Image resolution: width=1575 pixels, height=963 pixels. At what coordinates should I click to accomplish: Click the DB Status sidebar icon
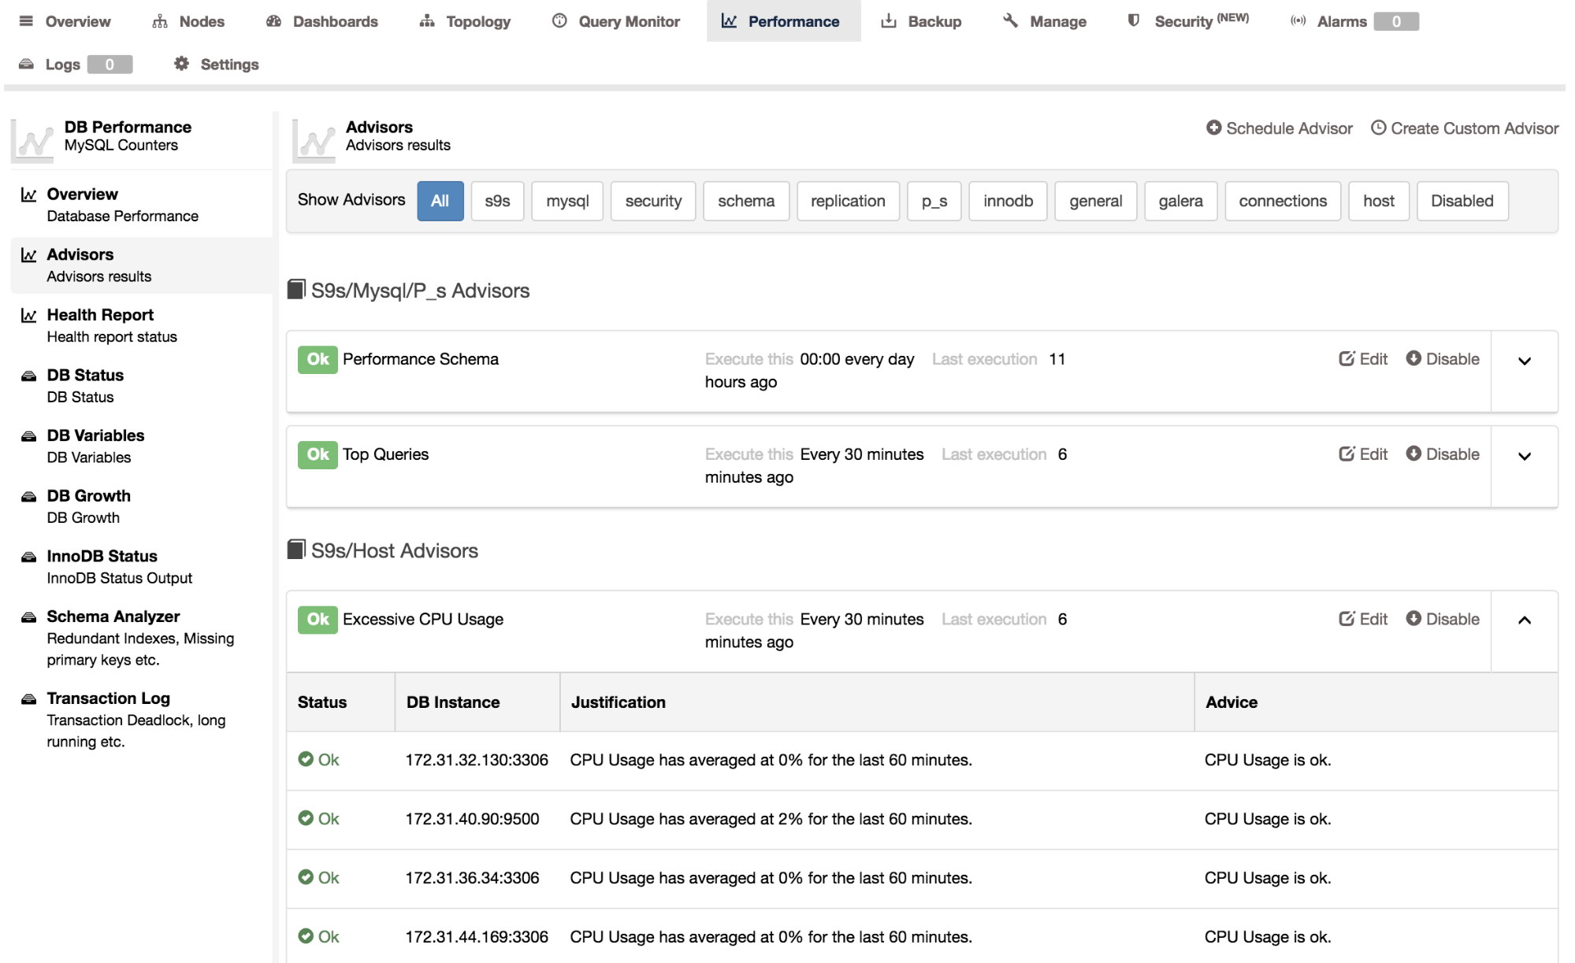pyautogui.click(x=29, y=376)
